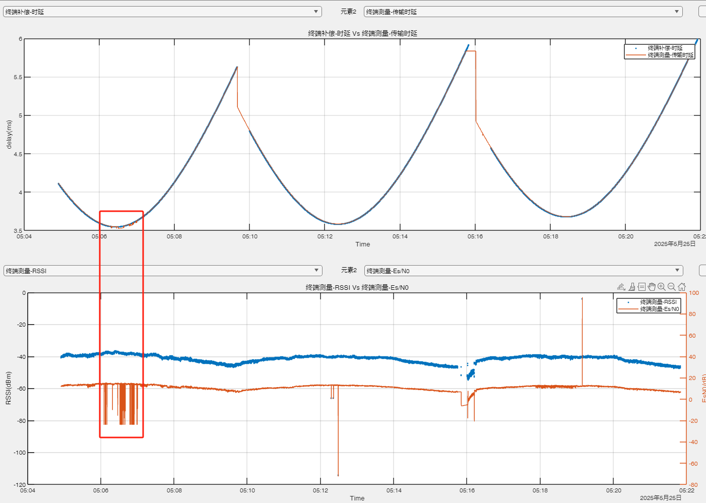This screenshot has height=503, width=706.
Task: Restore view with the home icon
Action: 682,287
